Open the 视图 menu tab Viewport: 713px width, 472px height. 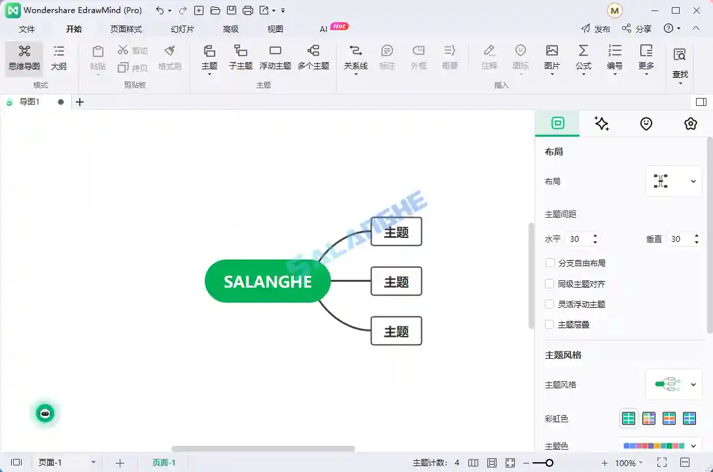point(275,29)
